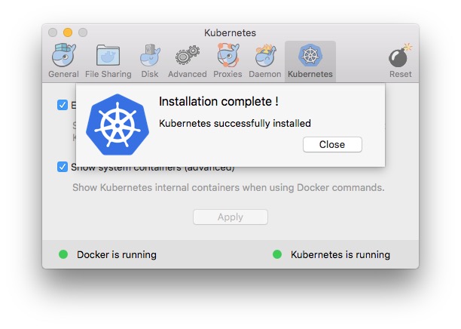Screen dimensions: 461x329
Task: Go to the Daemon settings pane
Action: click(264, 61)
